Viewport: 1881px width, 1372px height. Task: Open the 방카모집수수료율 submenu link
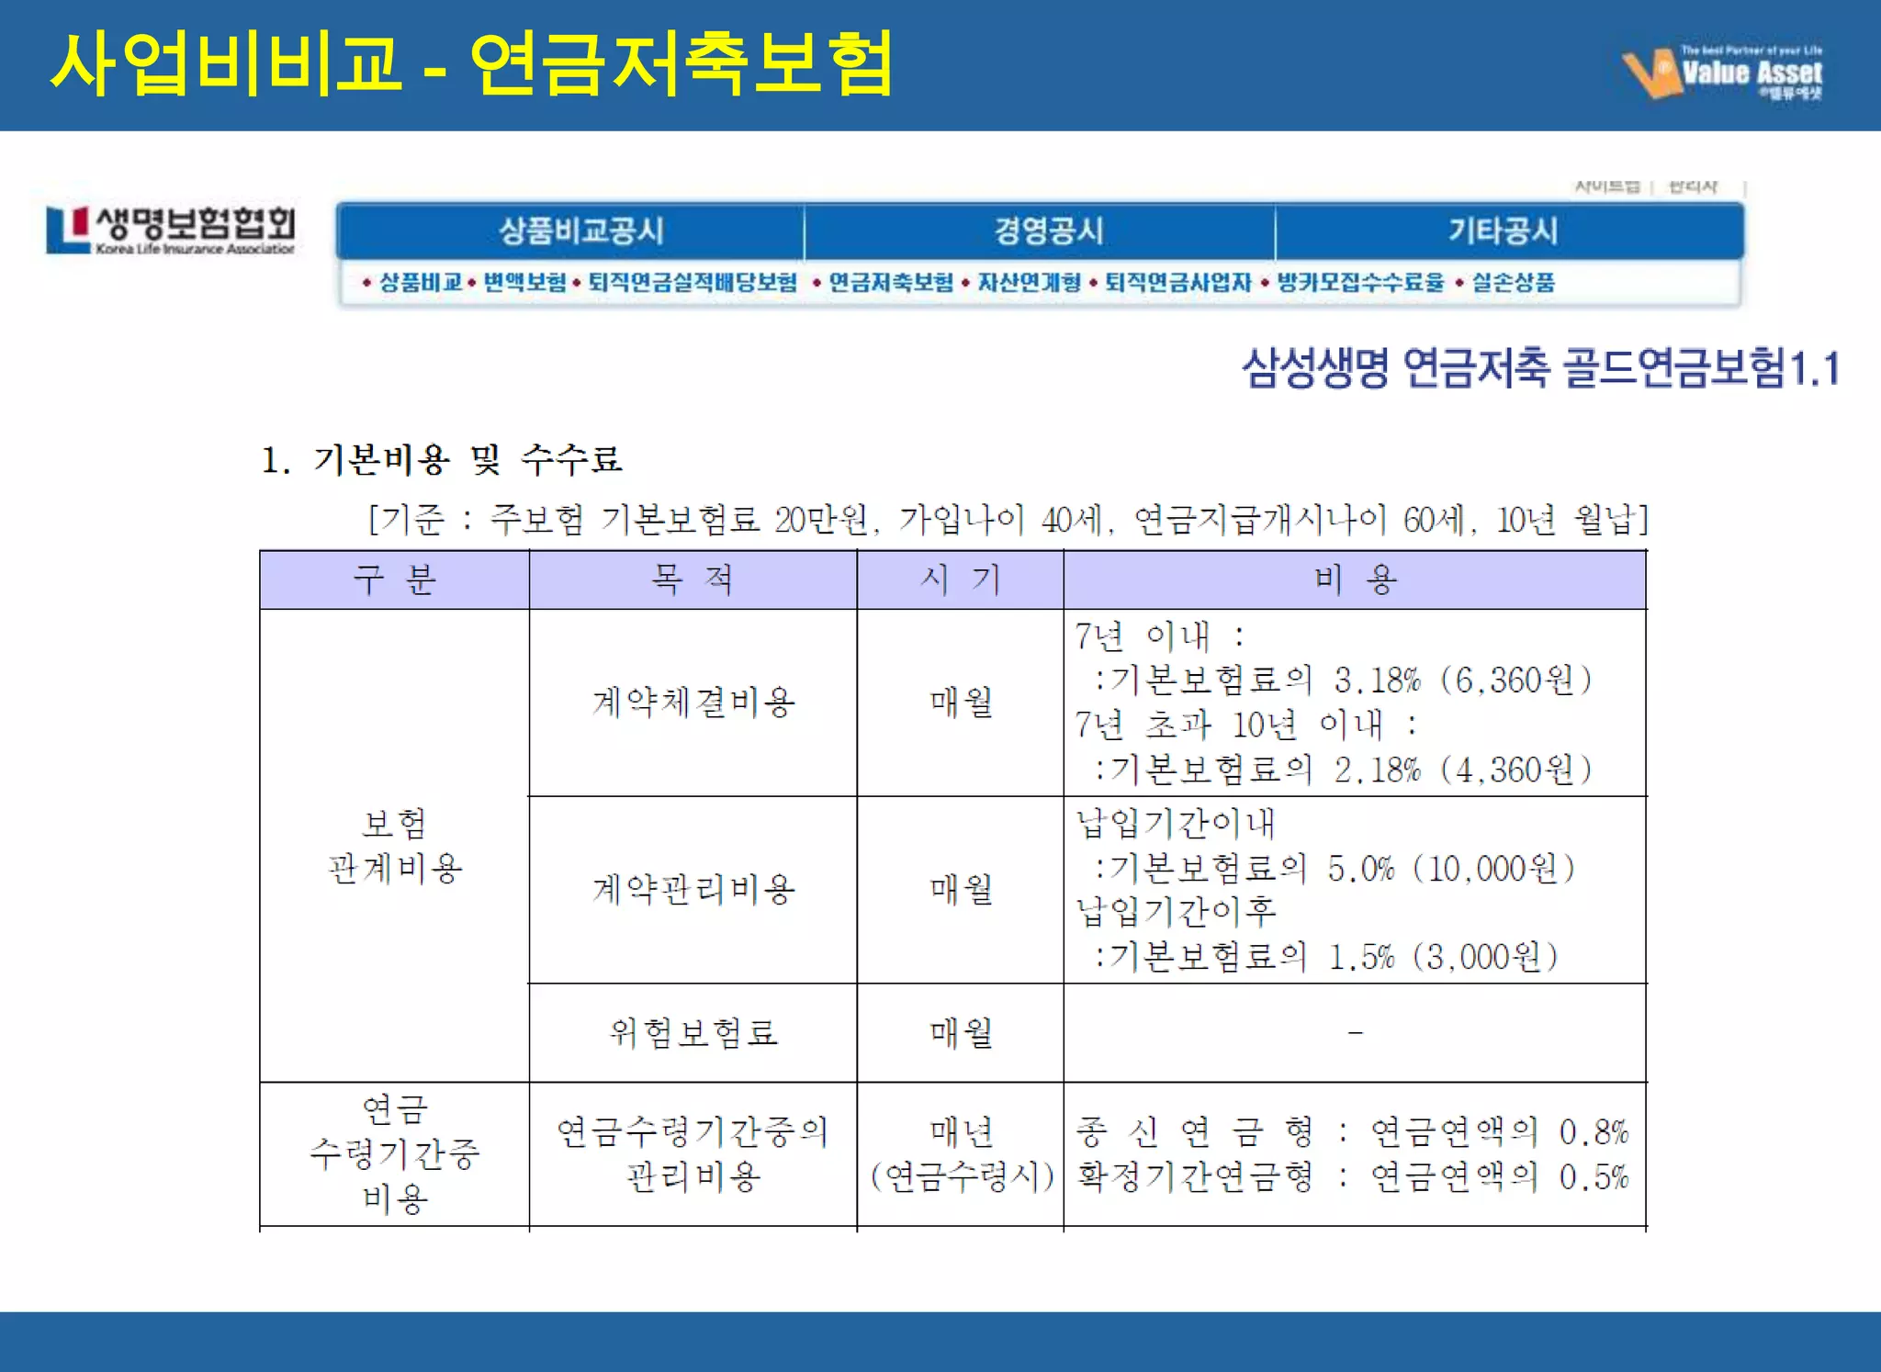click(1359, 282)
